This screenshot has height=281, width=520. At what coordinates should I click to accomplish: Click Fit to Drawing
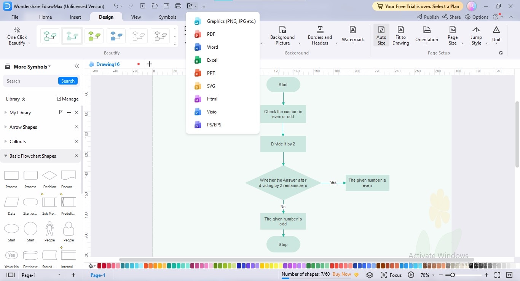(x=401, y=35)
